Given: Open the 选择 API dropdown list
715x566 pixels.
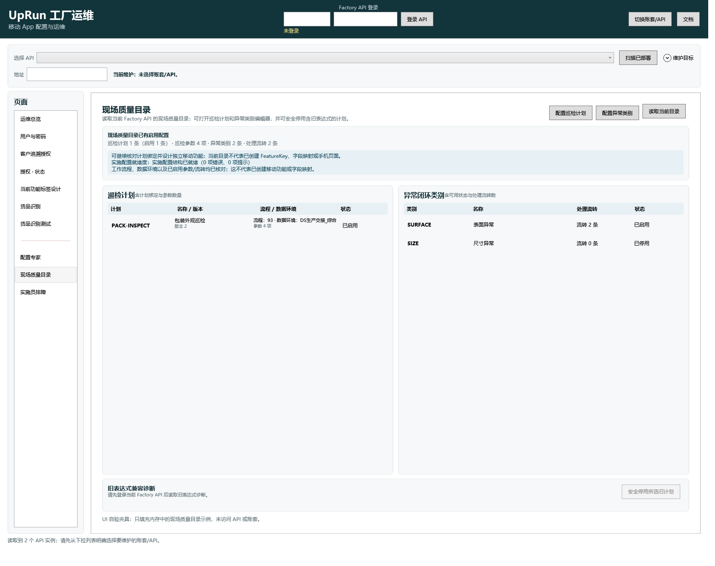Looking at the screenshot, I should tap(325, 58).
